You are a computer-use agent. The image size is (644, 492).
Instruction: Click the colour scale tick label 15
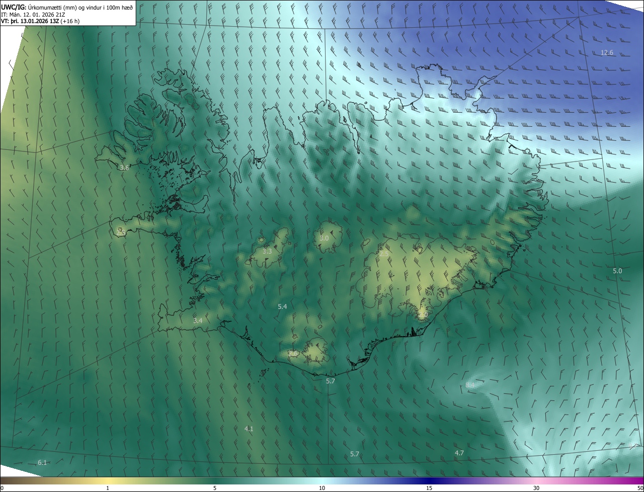pyautogui.click(x=429, y=488)
